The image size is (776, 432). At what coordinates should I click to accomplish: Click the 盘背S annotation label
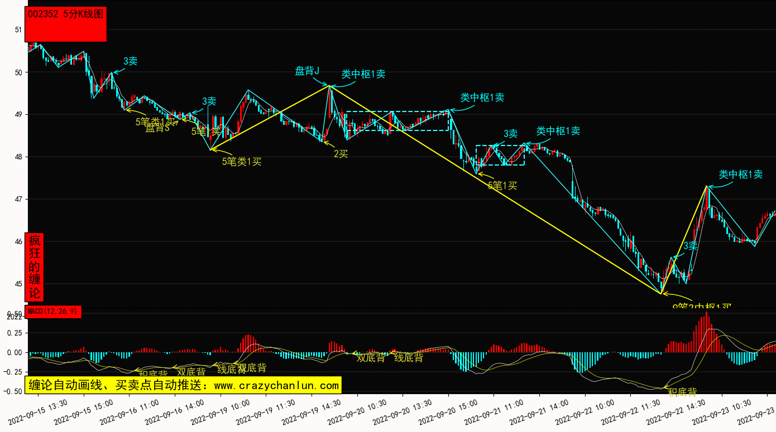tap(157, 128)
